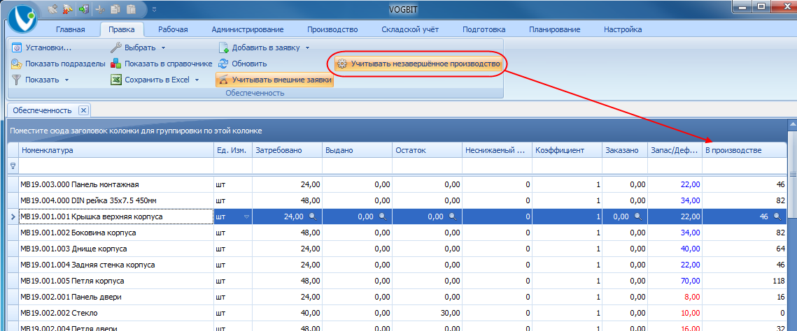
Task: Sort by Ед. Изм. column header
Action: pos(233,151)
